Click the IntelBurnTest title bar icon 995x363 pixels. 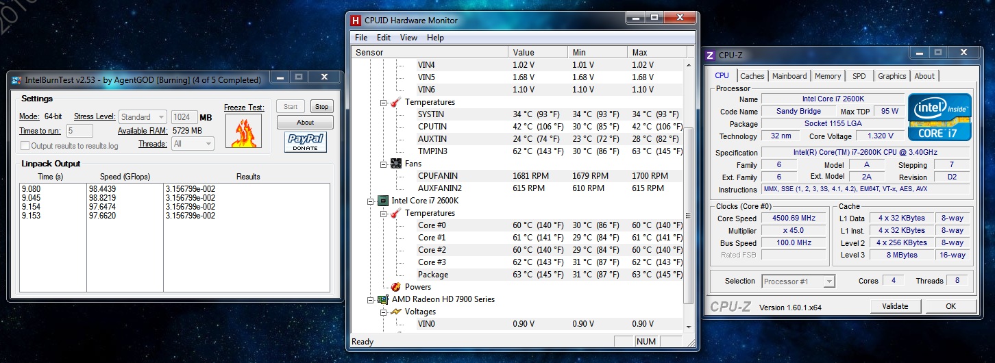point(16,80)
